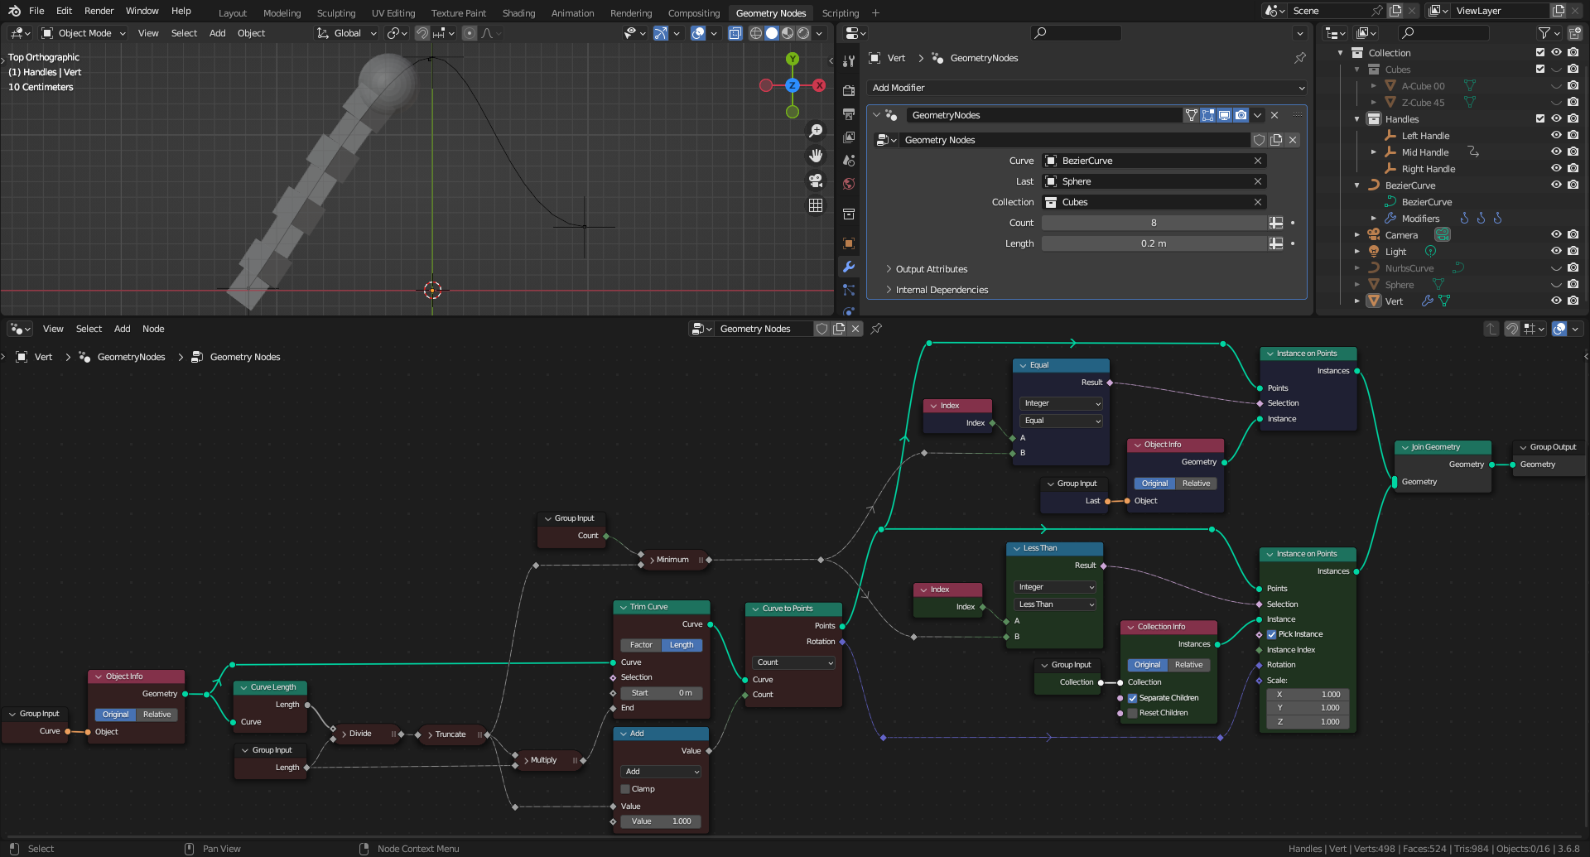Select Length mode on Trim Curve node
The image size is (1590, 857).
(682, 645)
